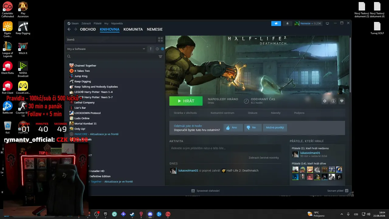Open the Zobrazit menu
Screen dimensions: 389x219
[86, 23]
